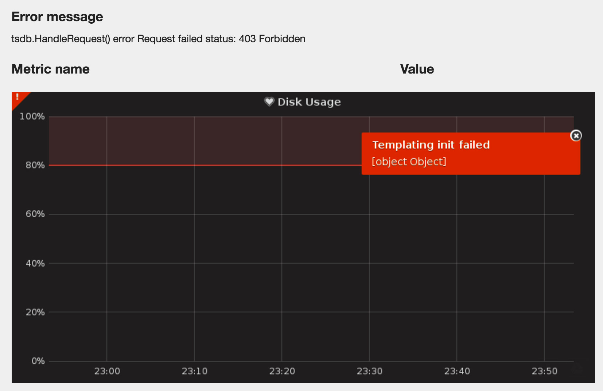
Task: Click the 23:00 time axis label
Action: pos(107,371)
